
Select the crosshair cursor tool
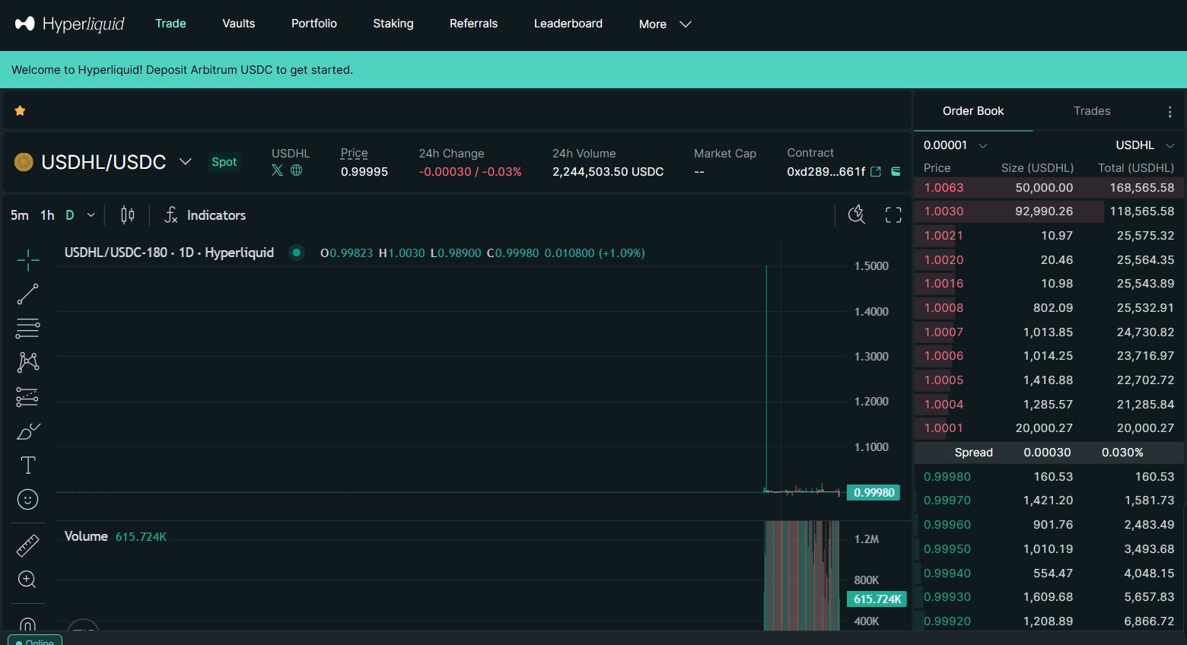point(28,260)
